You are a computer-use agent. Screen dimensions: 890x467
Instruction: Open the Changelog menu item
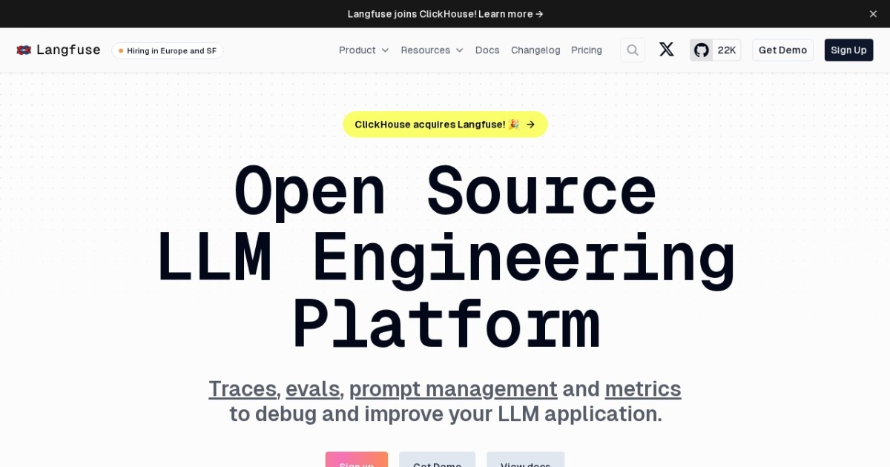tap(535, 50)
